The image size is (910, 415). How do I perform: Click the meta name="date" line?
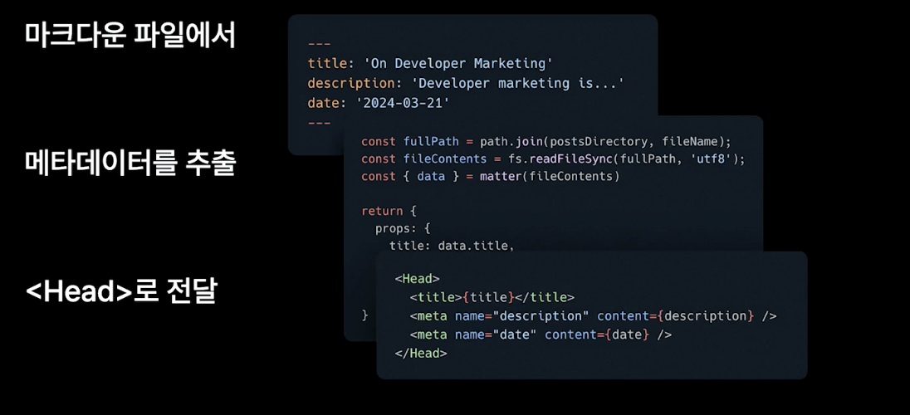click(541, 334)
